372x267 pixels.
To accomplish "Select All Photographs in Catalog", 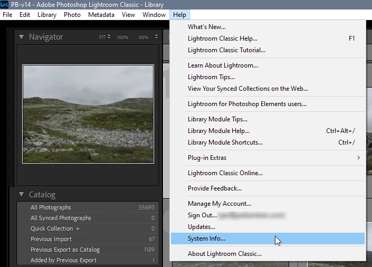I will tap(88, 207).
